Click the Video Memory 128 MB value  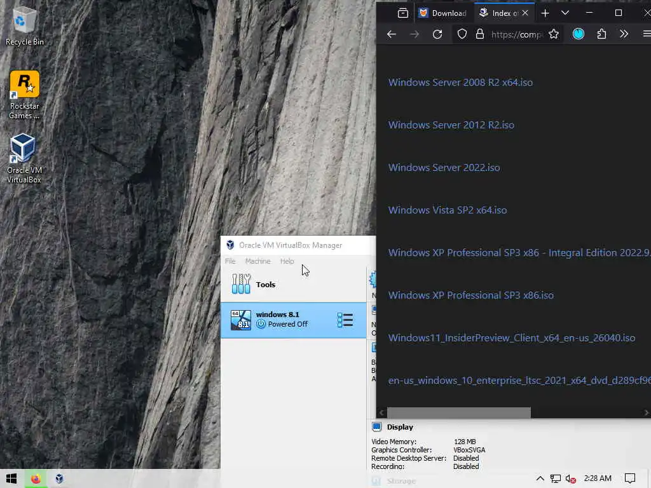pos(465,442)
